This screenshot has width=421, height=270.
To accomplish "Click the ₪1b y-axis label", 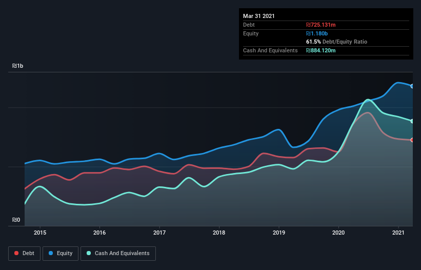I will pyautogui.click(x=18, y=66).
